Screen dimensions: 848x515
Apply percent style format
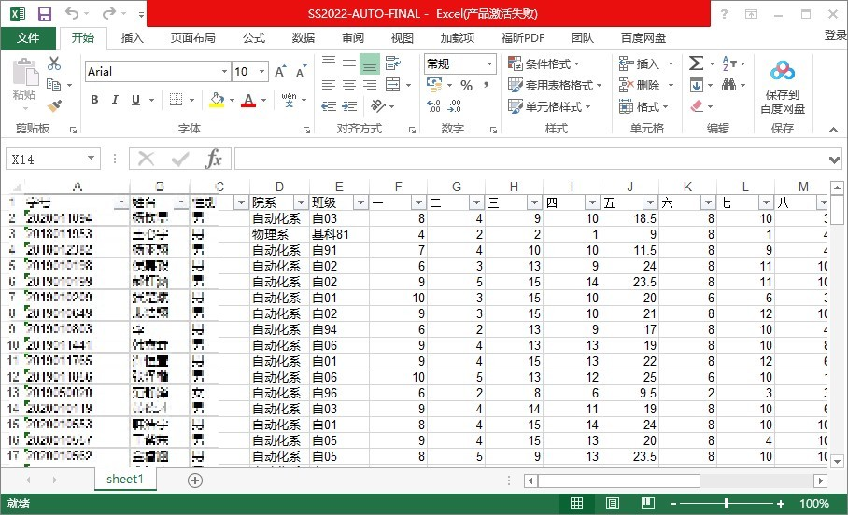(x=466, y=86)
